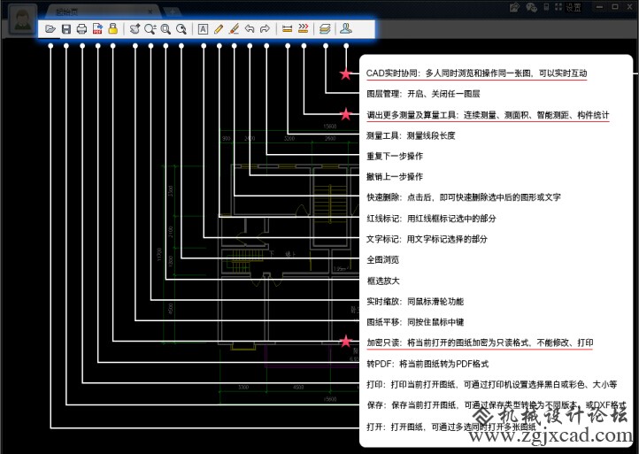Image resolution: width=639 pixels, height=454 pixels.
Task: Open the mobile phone icon in title bar
Action: pyautogui.click(x=546, y=7)
